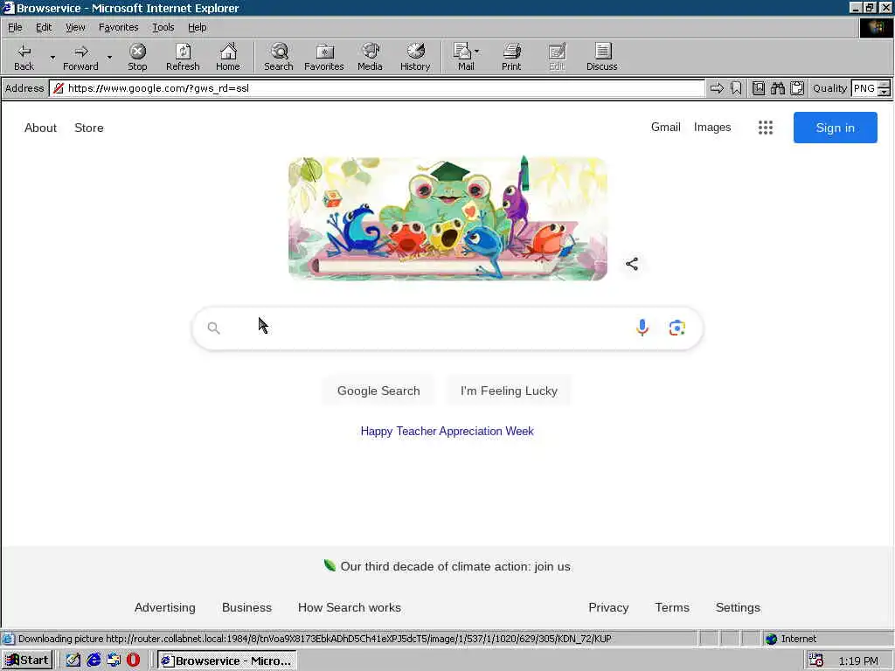Open the Privacy footer link
The width and height of the screenshot is (895, 671).
pyautogui.click(x=608, y=607)
